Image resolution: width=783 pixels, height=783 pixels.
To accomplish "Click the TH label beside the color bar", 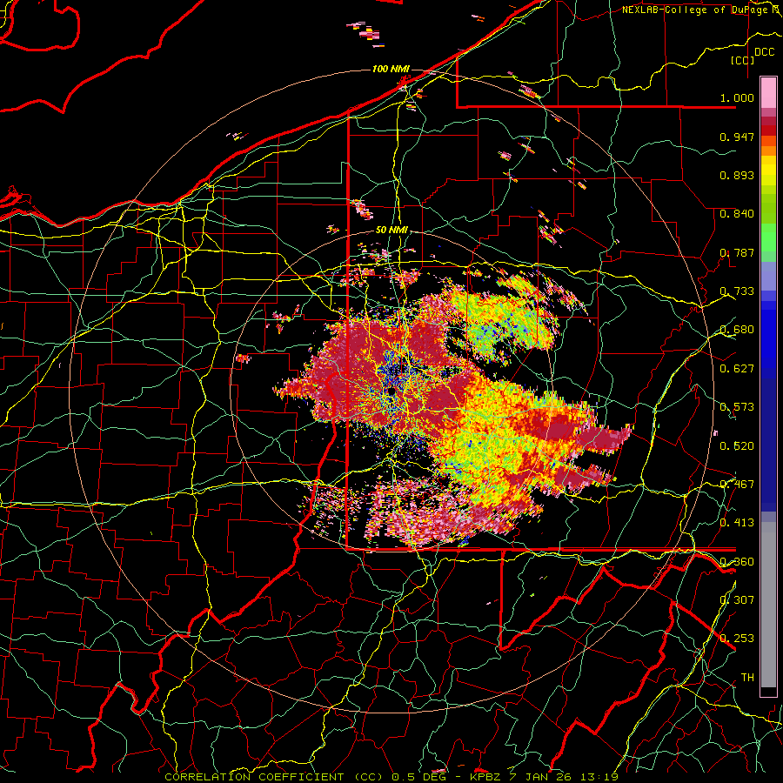I will (747, 677).
